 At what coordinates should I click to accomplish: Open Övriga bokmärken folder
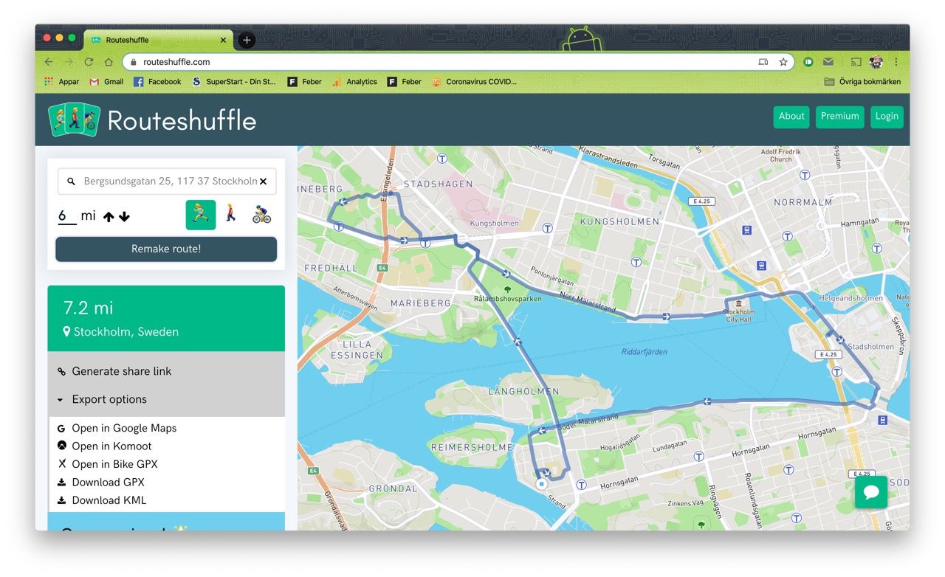point(862,82)
